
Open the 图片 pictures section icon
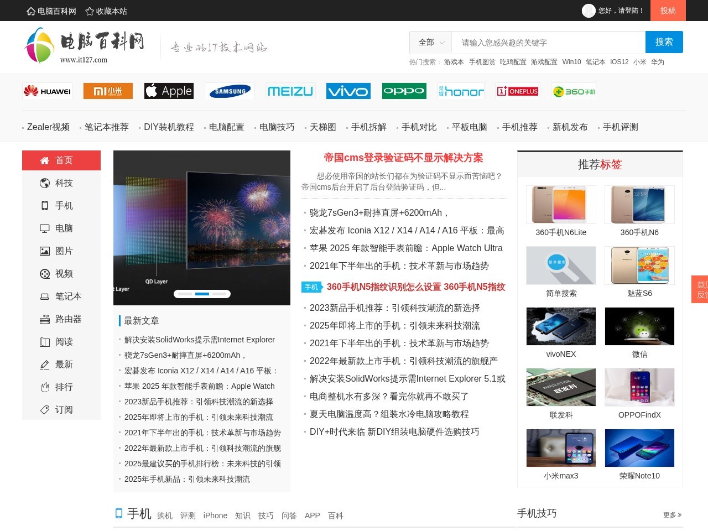tap(45, 251)
